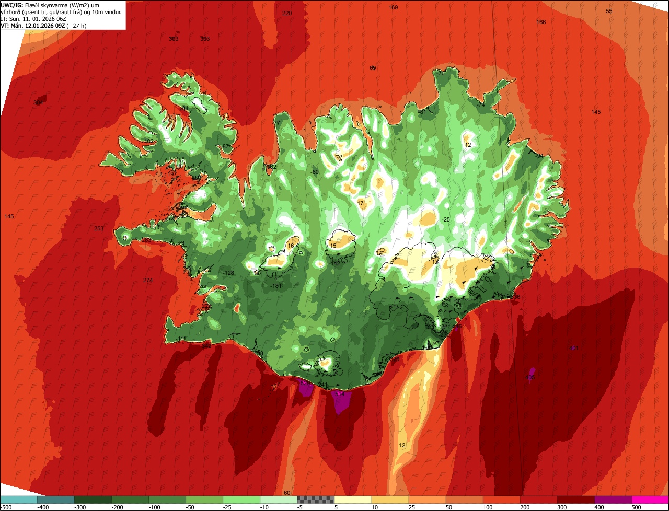Click the value 405 beside purple spot
This screenshot has width=669, height=511.
[x=530, y=377]
